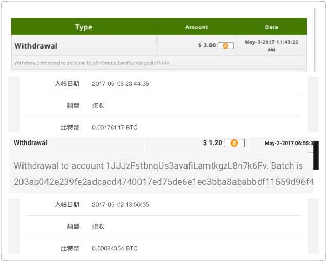
Task: Select the Type column header
Action: (84, 27)
